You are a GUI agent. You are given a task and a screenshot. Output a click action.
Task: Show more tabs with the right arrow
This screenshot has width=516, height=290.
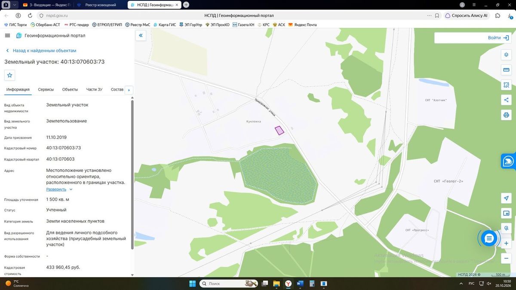click(129, 90)
